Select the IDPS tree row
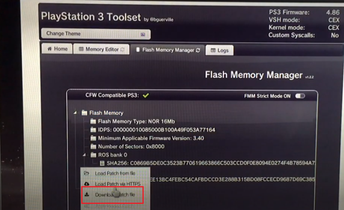344x210 pixels. [157, 130]
